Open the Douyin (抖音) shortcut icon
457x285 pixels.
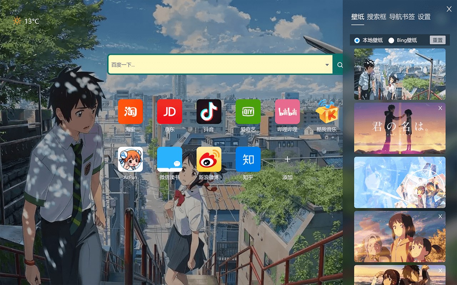209,112
